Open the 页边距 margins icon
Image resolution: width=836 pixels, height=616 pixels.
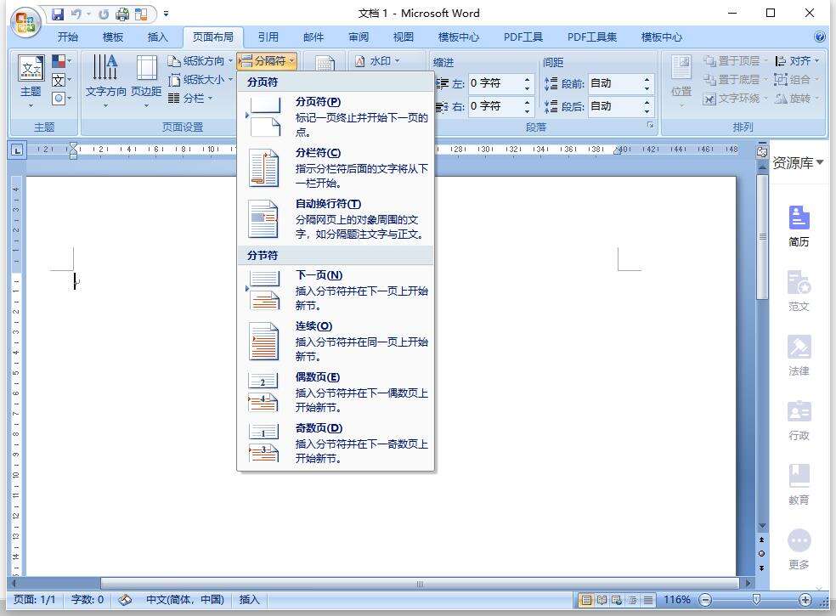pyautogui.click(x=146, y=81)
